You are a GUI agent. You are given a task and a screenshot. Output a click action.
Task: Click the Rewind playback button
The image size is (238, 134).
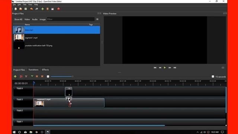160,68
